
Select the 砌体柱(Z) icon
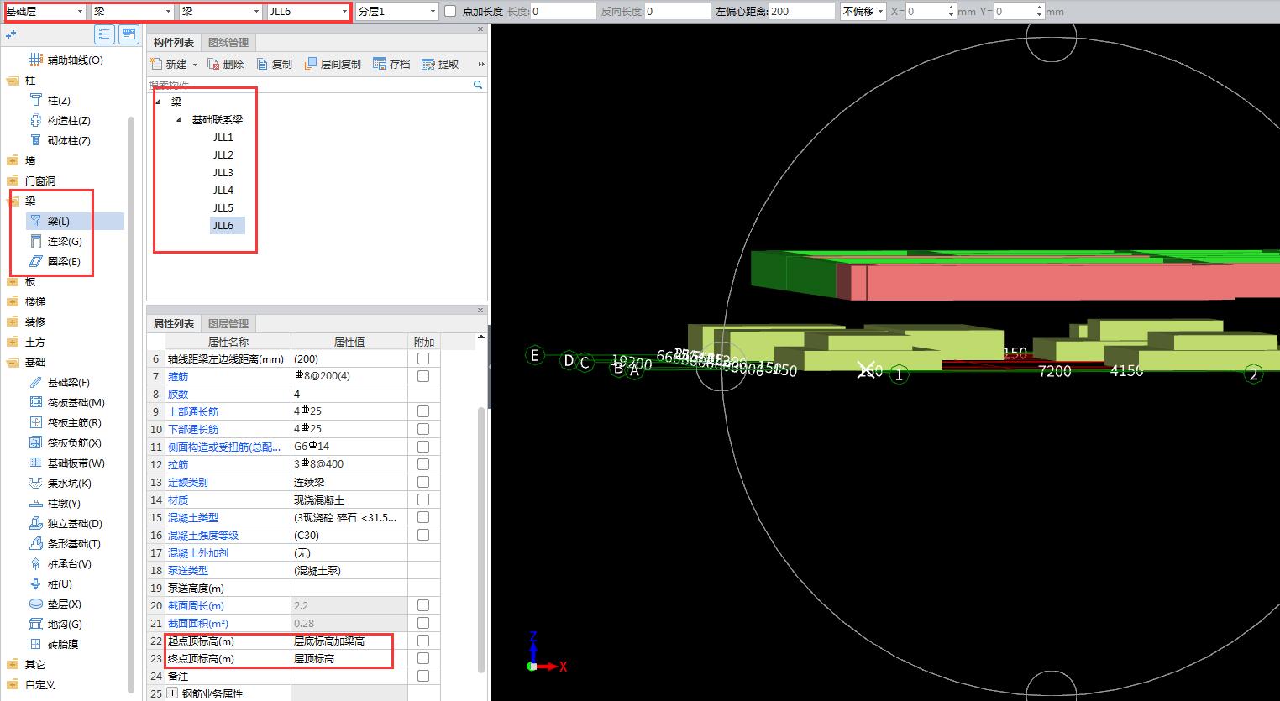[35, 140]
